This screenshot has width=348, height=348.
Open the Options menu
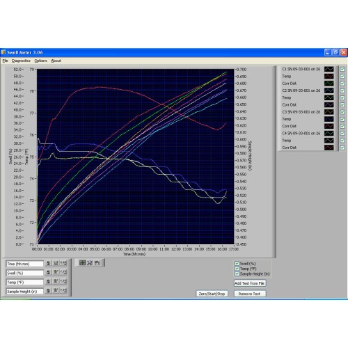pyautogui.click(x=41, y=61)
